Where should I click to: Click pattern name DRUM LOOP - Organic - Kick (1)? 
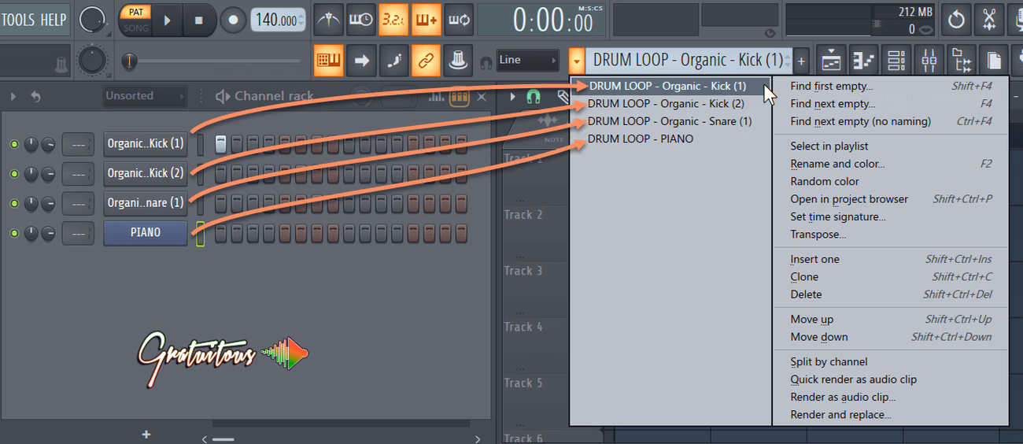click(x=688, y=60)
